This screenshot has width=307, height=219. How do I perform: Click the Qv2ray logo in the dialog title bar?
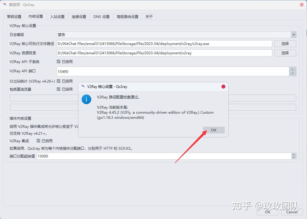pyautogui.click(x=83, y=86)
